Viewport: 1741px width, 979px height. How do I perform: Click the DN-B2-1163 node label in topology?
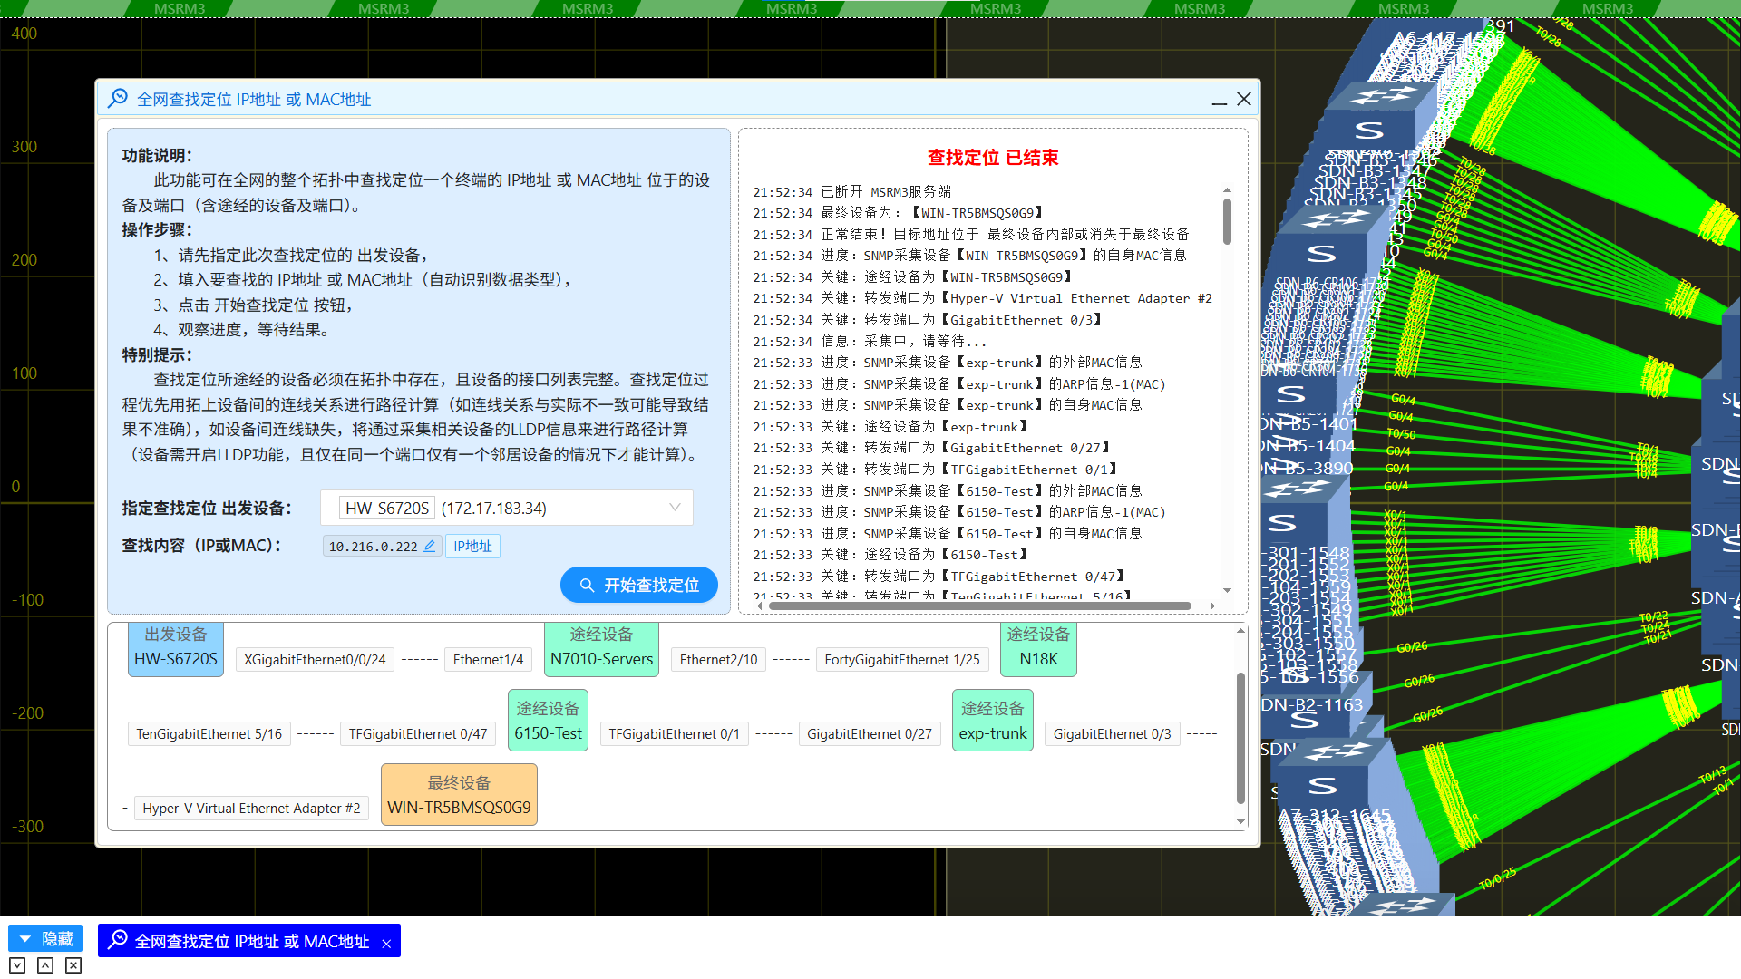pyautogui.click(x=1313, y=704)
